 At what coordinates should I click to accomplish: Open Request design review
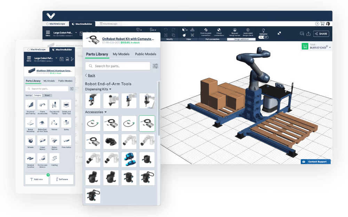pos(235,32)
